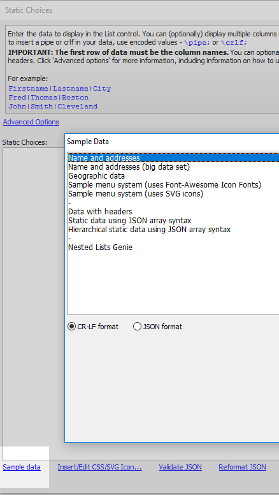Open the Nested Lists Genie entry
The image size is (279, 495).
173,247
